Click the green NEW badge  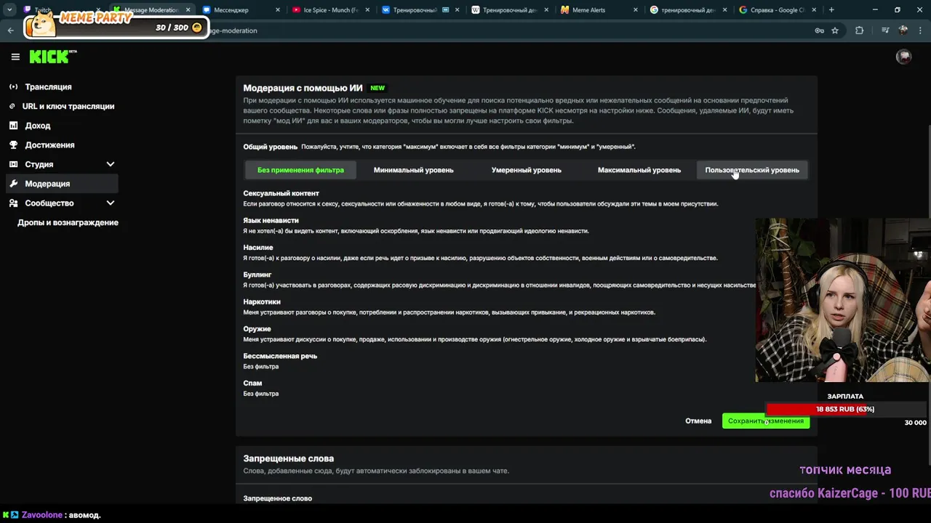coord(377,88)
